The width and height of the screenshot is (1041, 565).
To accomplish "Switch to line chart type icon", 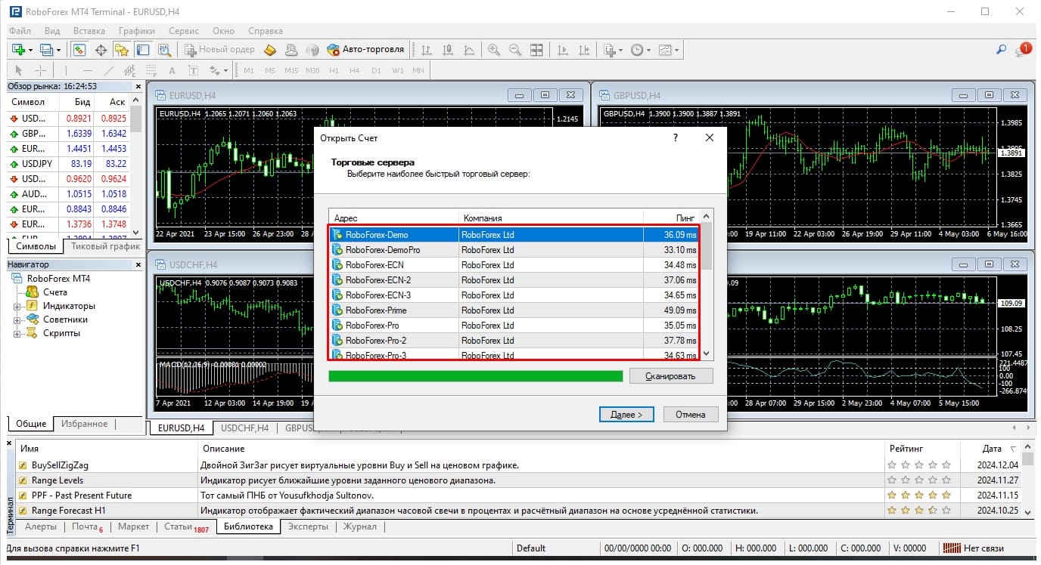I will pyautogui.click(x=469, y=50).
